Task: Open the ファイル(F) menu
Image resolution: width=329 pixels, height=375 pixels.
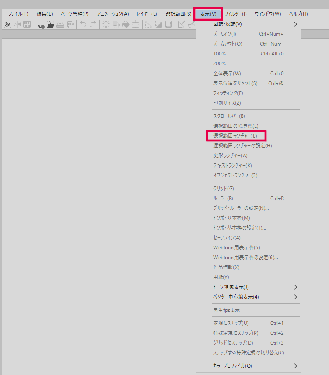Action: 18,14
